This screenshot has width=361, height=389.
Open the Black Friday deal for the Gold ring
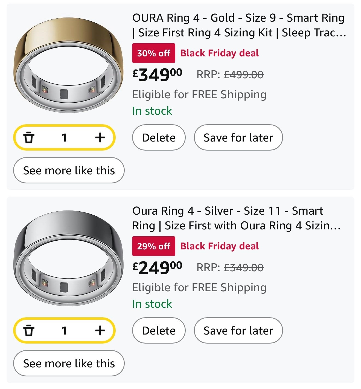219,53
